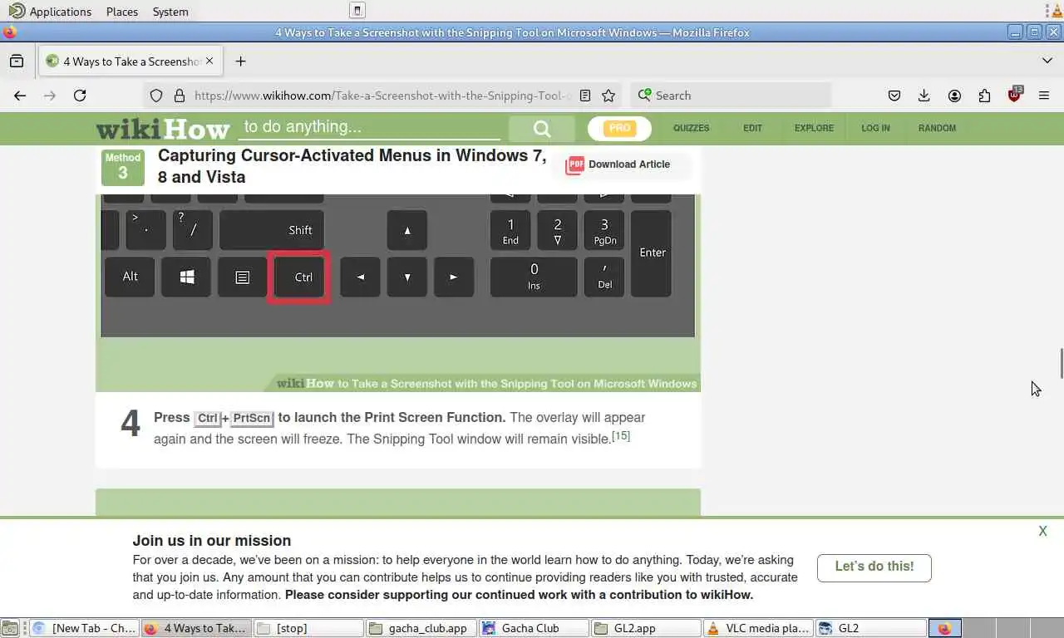This screenshot has height=638, width=1064.
Task: Switch to GL2 taskbar window
Action: pyautogui.click(x=870, y=628)
